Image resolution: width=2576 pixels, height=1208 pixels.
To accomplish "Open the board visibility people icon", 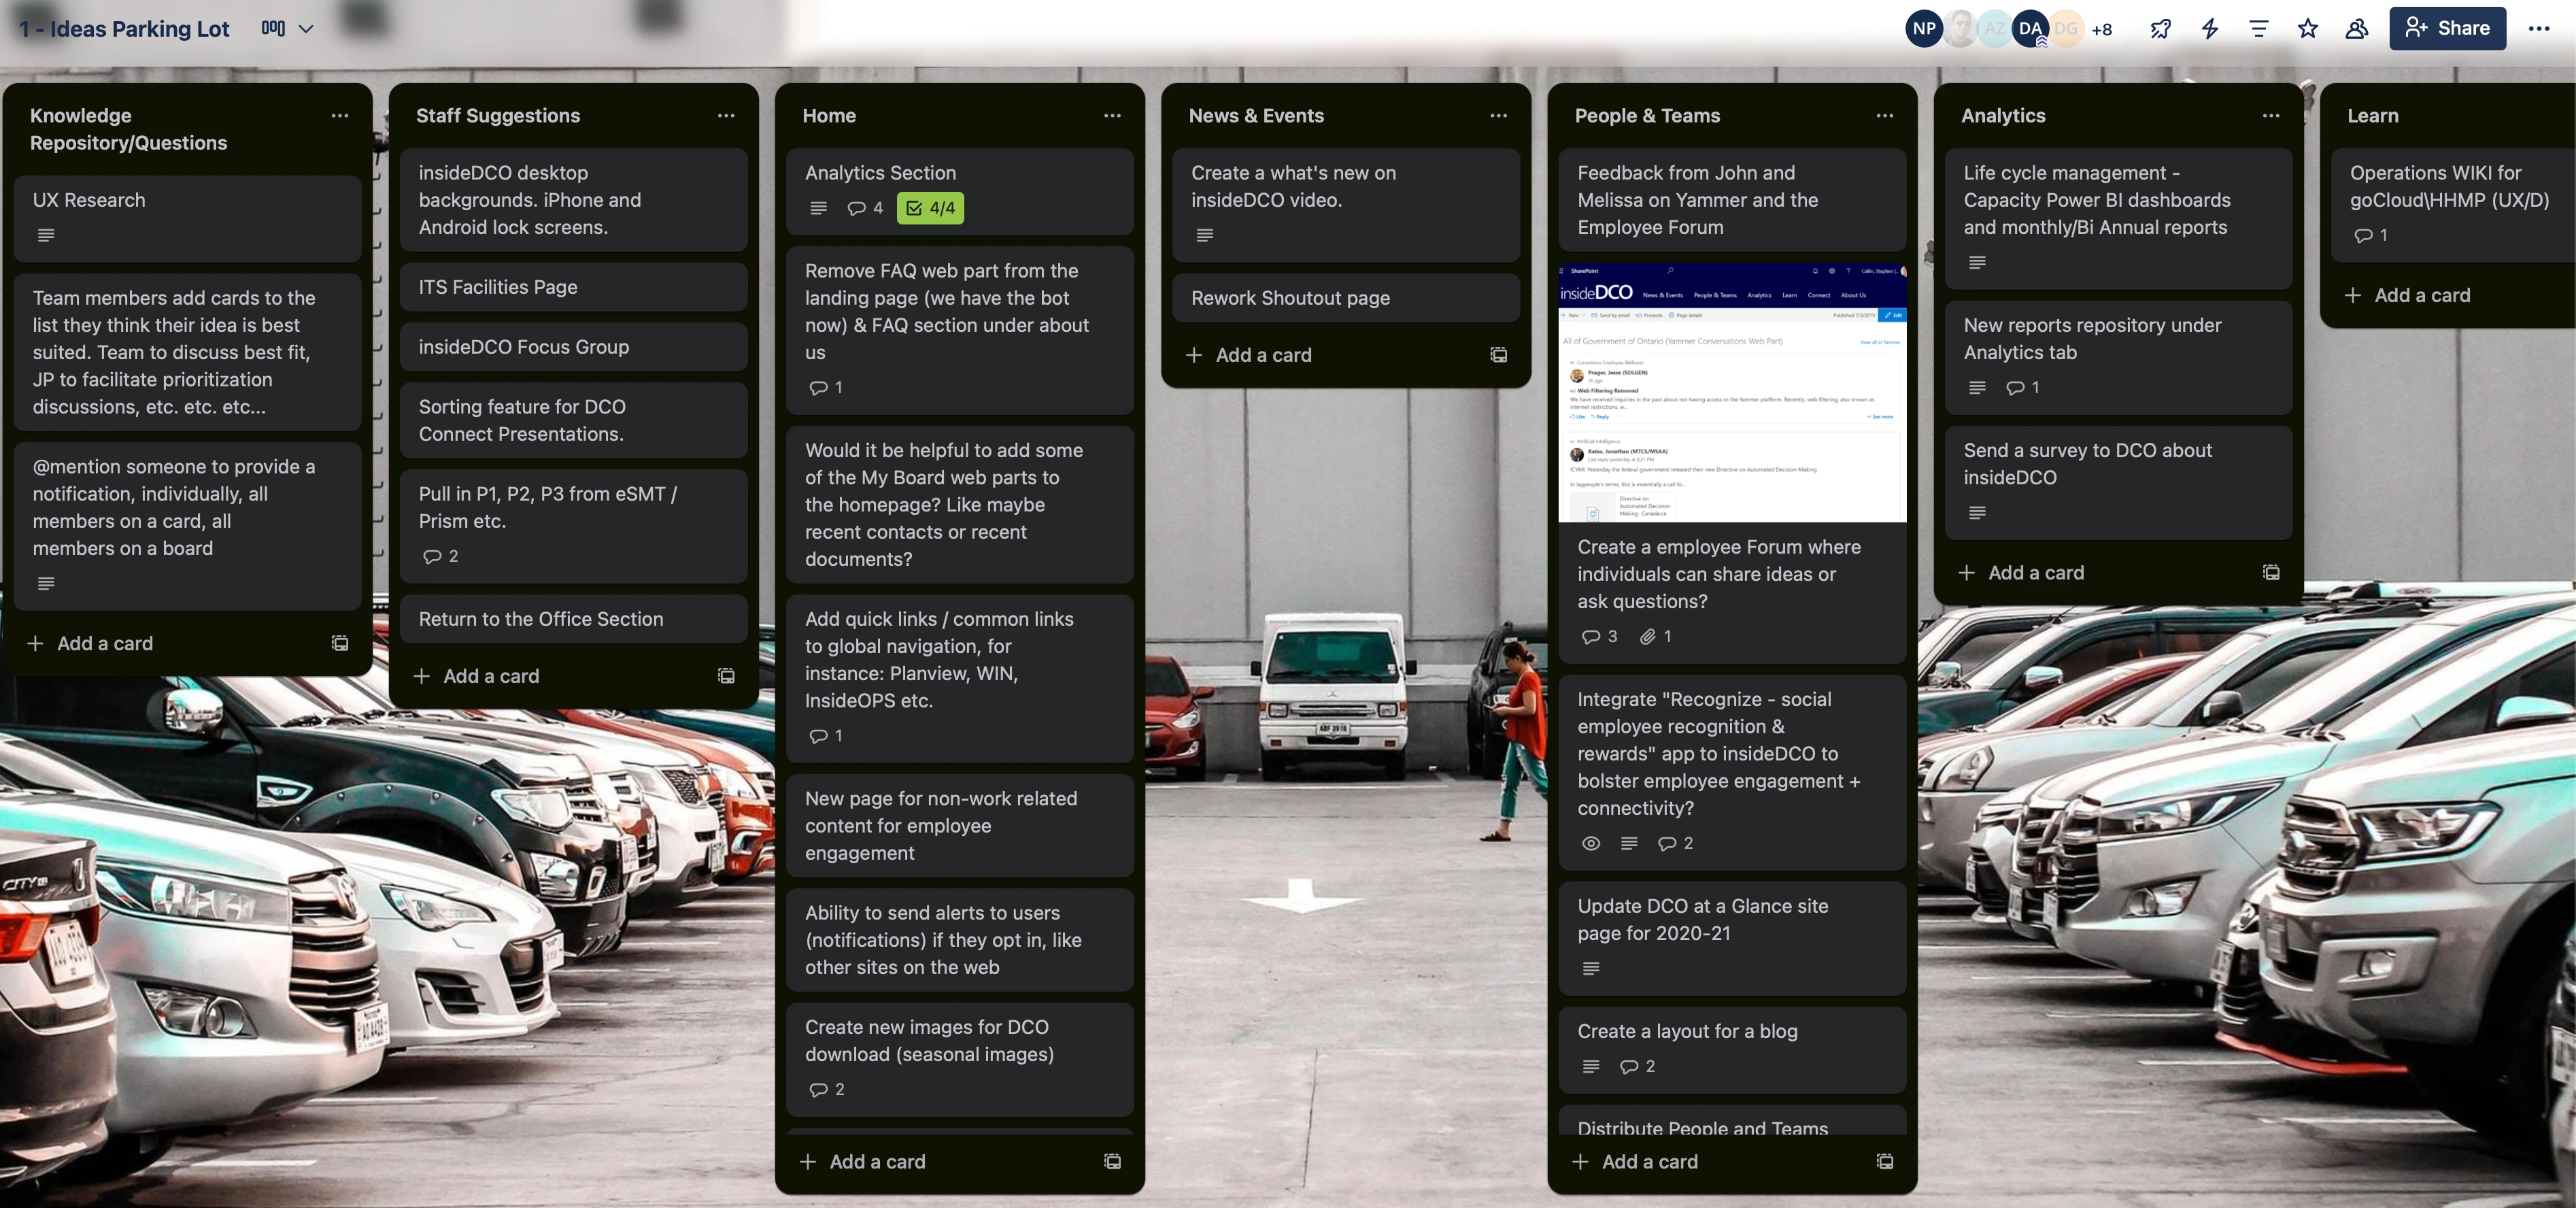I will (2356, 28).
